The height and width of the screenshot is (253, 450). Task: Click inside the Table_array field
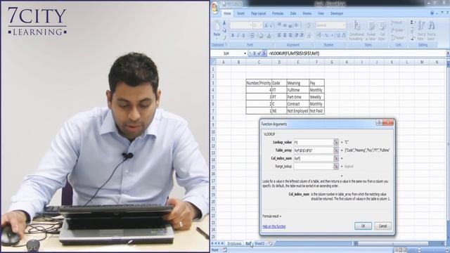(313, 150)
